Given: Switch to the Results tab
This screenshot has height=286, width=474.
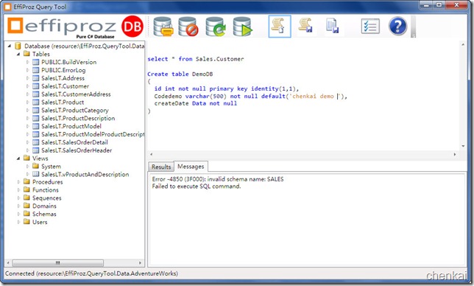Looking at the screenshot, I should (x=161, y=167).
